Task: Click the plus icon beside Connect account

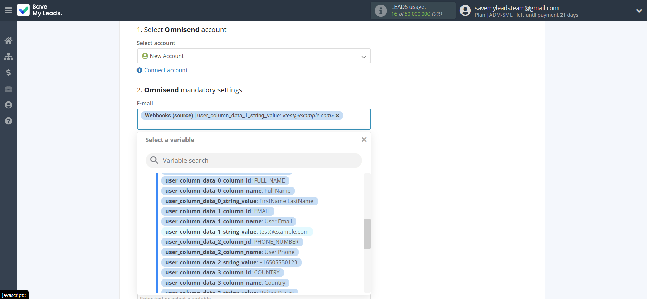Action: (139, 70)
